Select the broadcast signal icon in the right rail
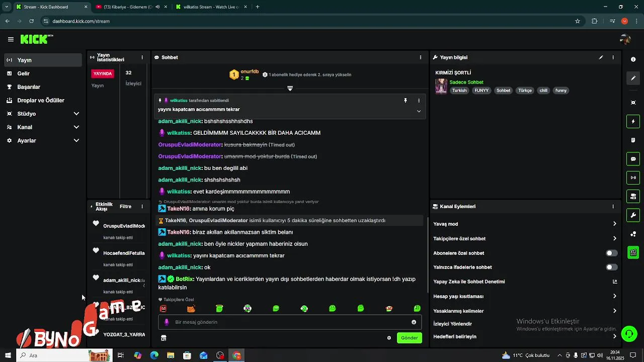644x362 pixels. (633, 177)
